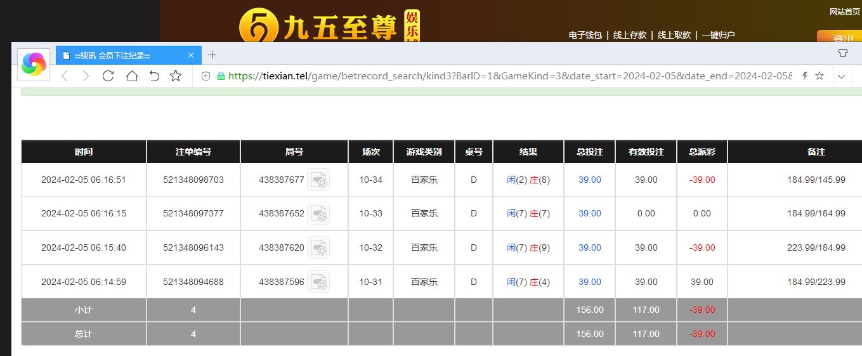Image resolution: width=862 pixels, height=356 pixels.
Task: Click the shirt skin icon in tab bar
Action: pyautogui.click(x=843, y=53)
